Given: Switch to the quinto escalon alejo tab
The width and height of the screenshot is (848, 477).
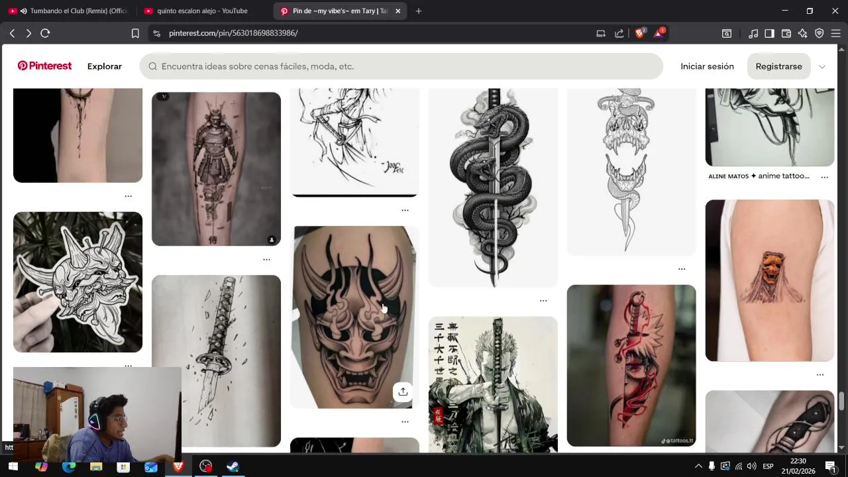Looking at the screenshot, I should 202,11.
